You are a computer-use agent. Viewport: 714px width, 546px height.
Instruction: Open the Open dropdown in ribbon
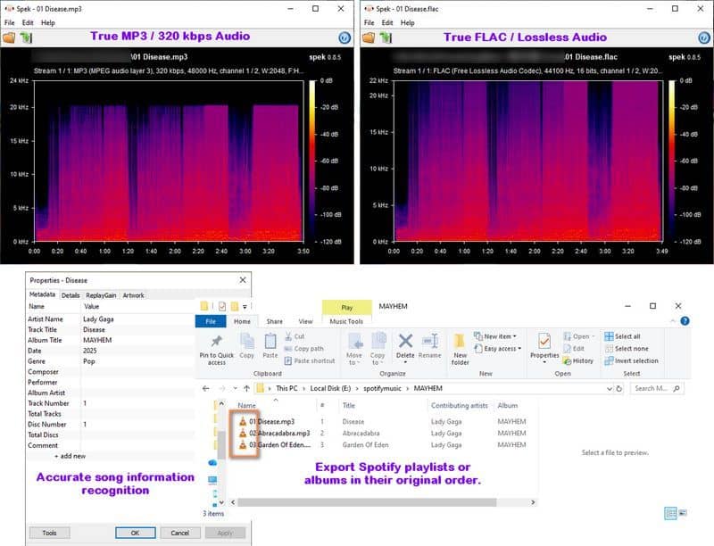[578, 336]
